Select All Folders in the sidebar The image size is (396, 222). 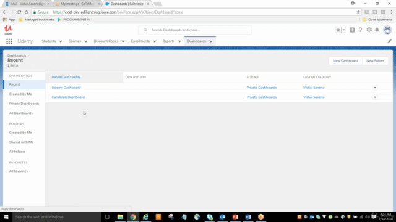click(17, 152)
